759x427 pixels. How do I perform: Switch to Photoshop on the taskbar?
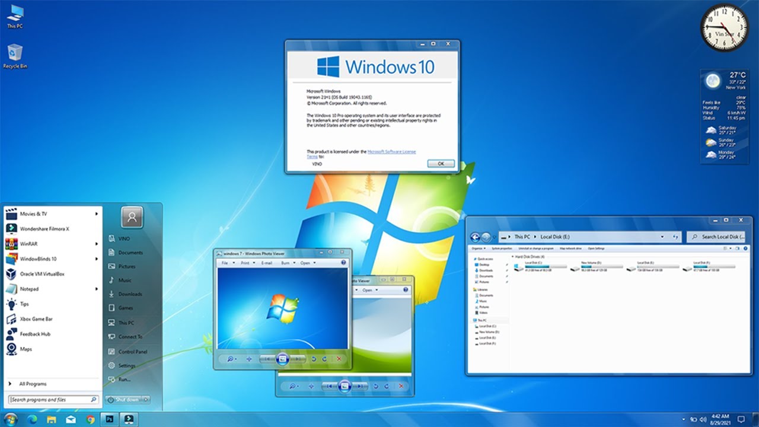pyautogui.click(x=110, y=419)
